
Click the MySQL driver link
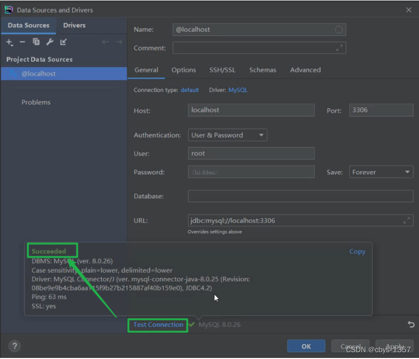pyautogui.click(x=238, y=90)
